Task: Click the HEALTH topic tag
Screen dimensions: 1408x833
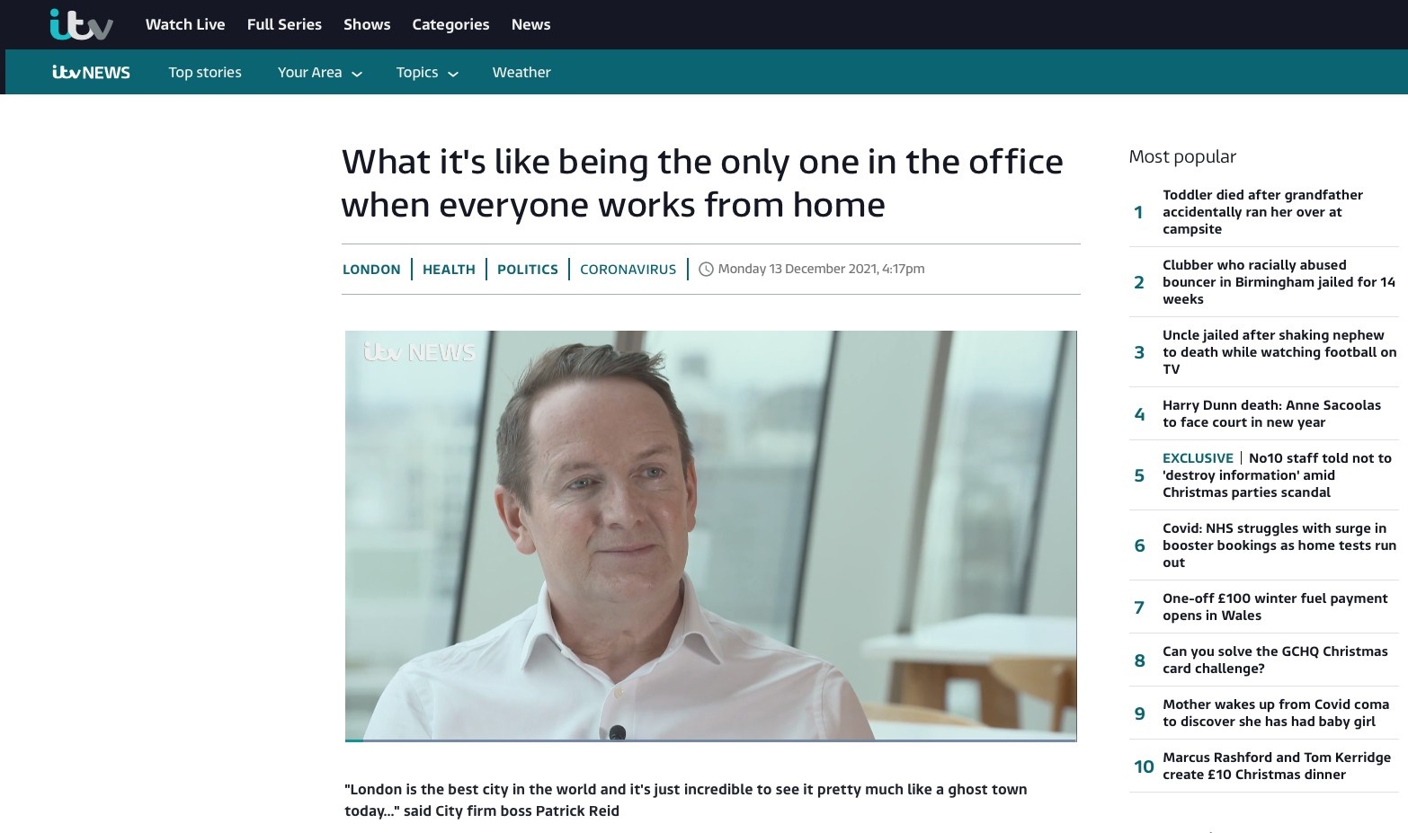Action: tap(449, 269)
